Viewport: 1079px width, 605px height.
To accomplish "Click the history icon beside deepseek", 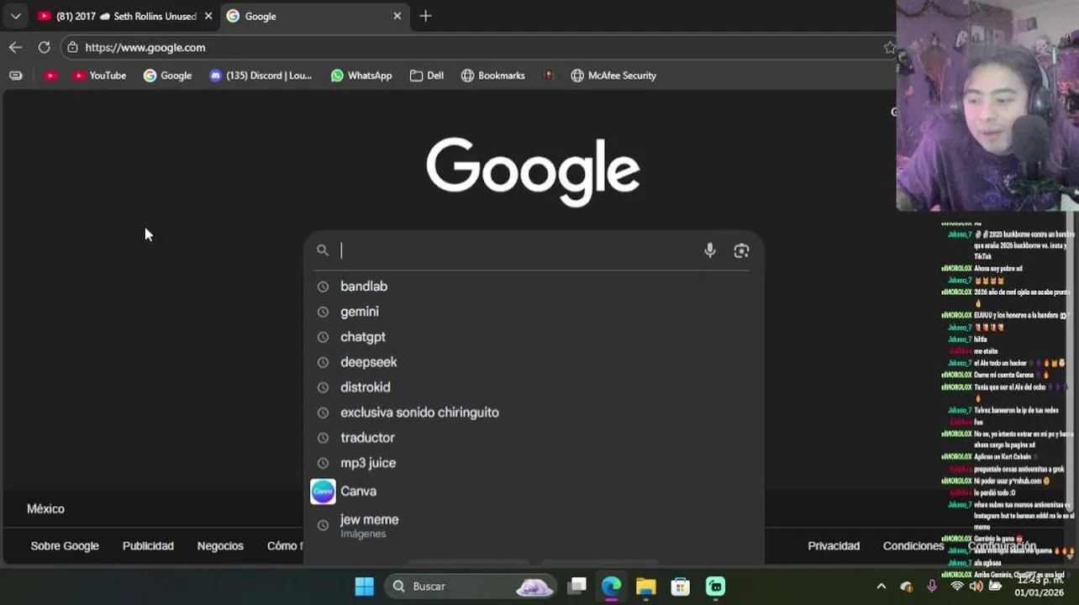I will click(323, 362).
